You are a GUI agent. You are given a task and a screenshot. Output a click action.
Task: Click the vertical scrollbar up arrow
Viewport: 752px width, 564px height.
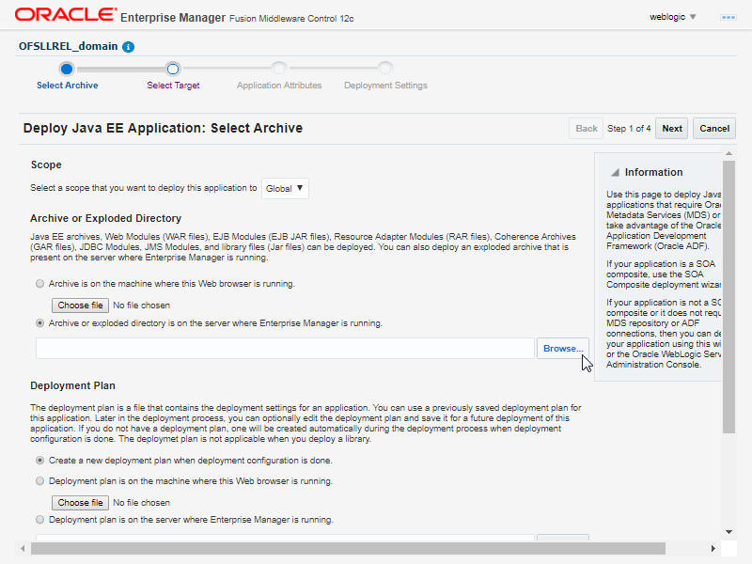(x=729, y=153)
